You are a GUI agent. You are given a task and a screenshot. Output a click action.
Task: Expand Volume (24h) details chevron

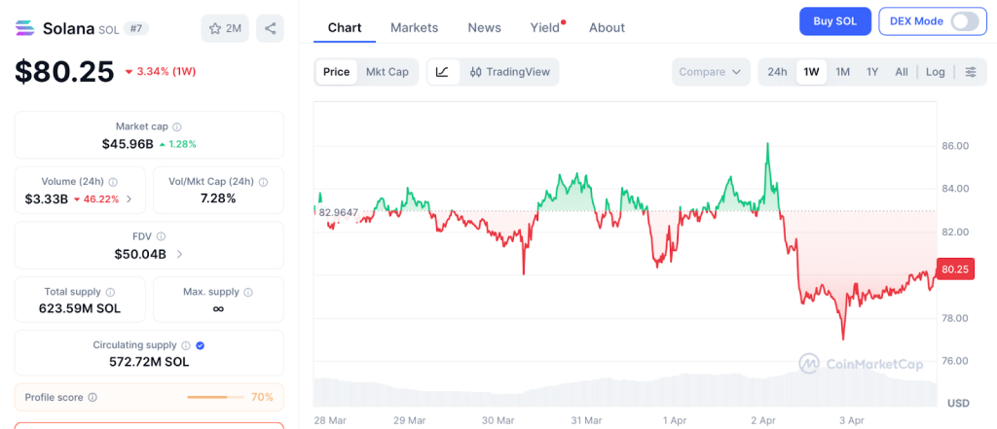pos(129,199)
